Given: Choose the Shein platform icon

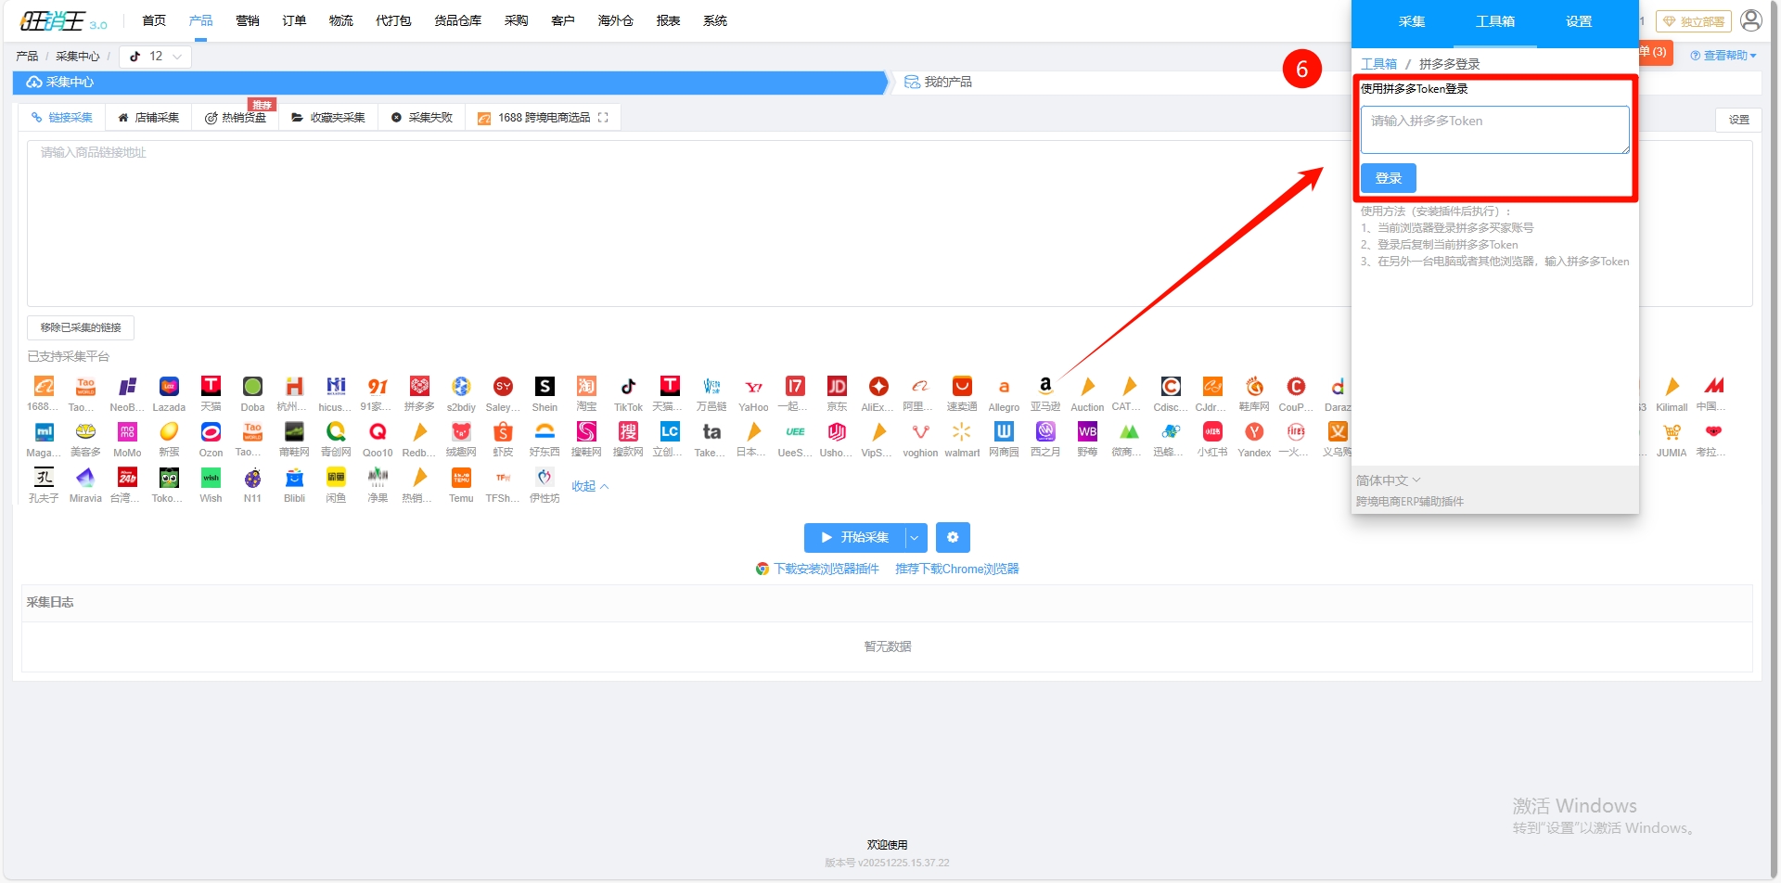Looking at the screenshot, I should coord(545,387).
